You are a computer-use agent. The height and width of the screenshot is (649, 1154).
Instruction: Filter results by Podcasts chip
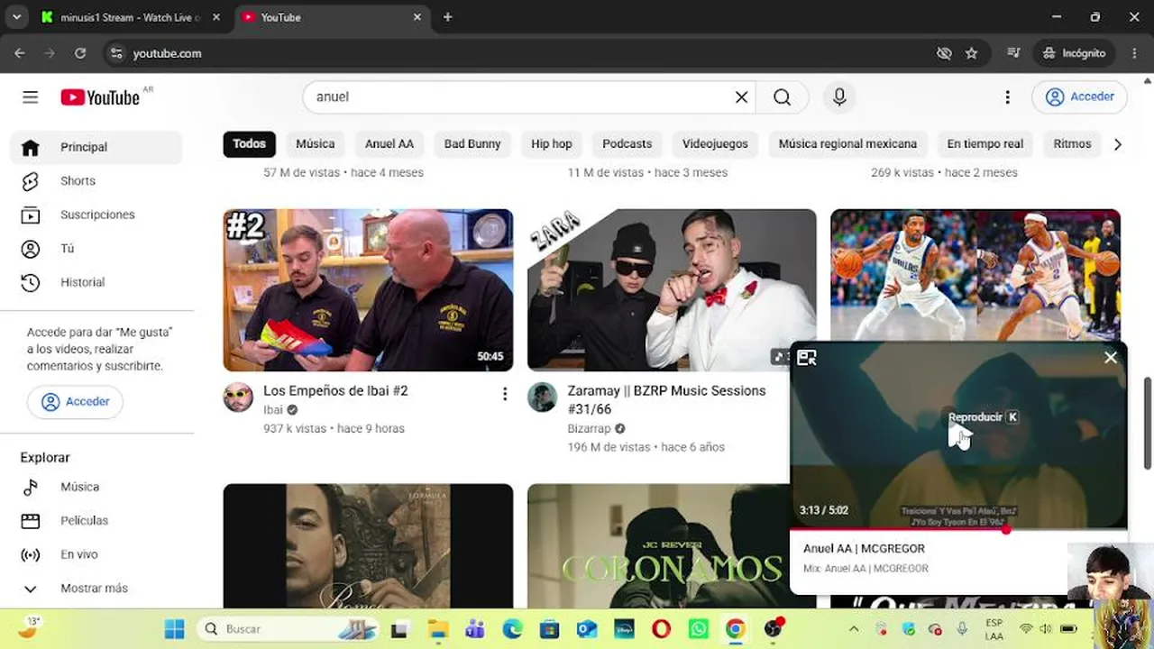[x=627, y=144]
